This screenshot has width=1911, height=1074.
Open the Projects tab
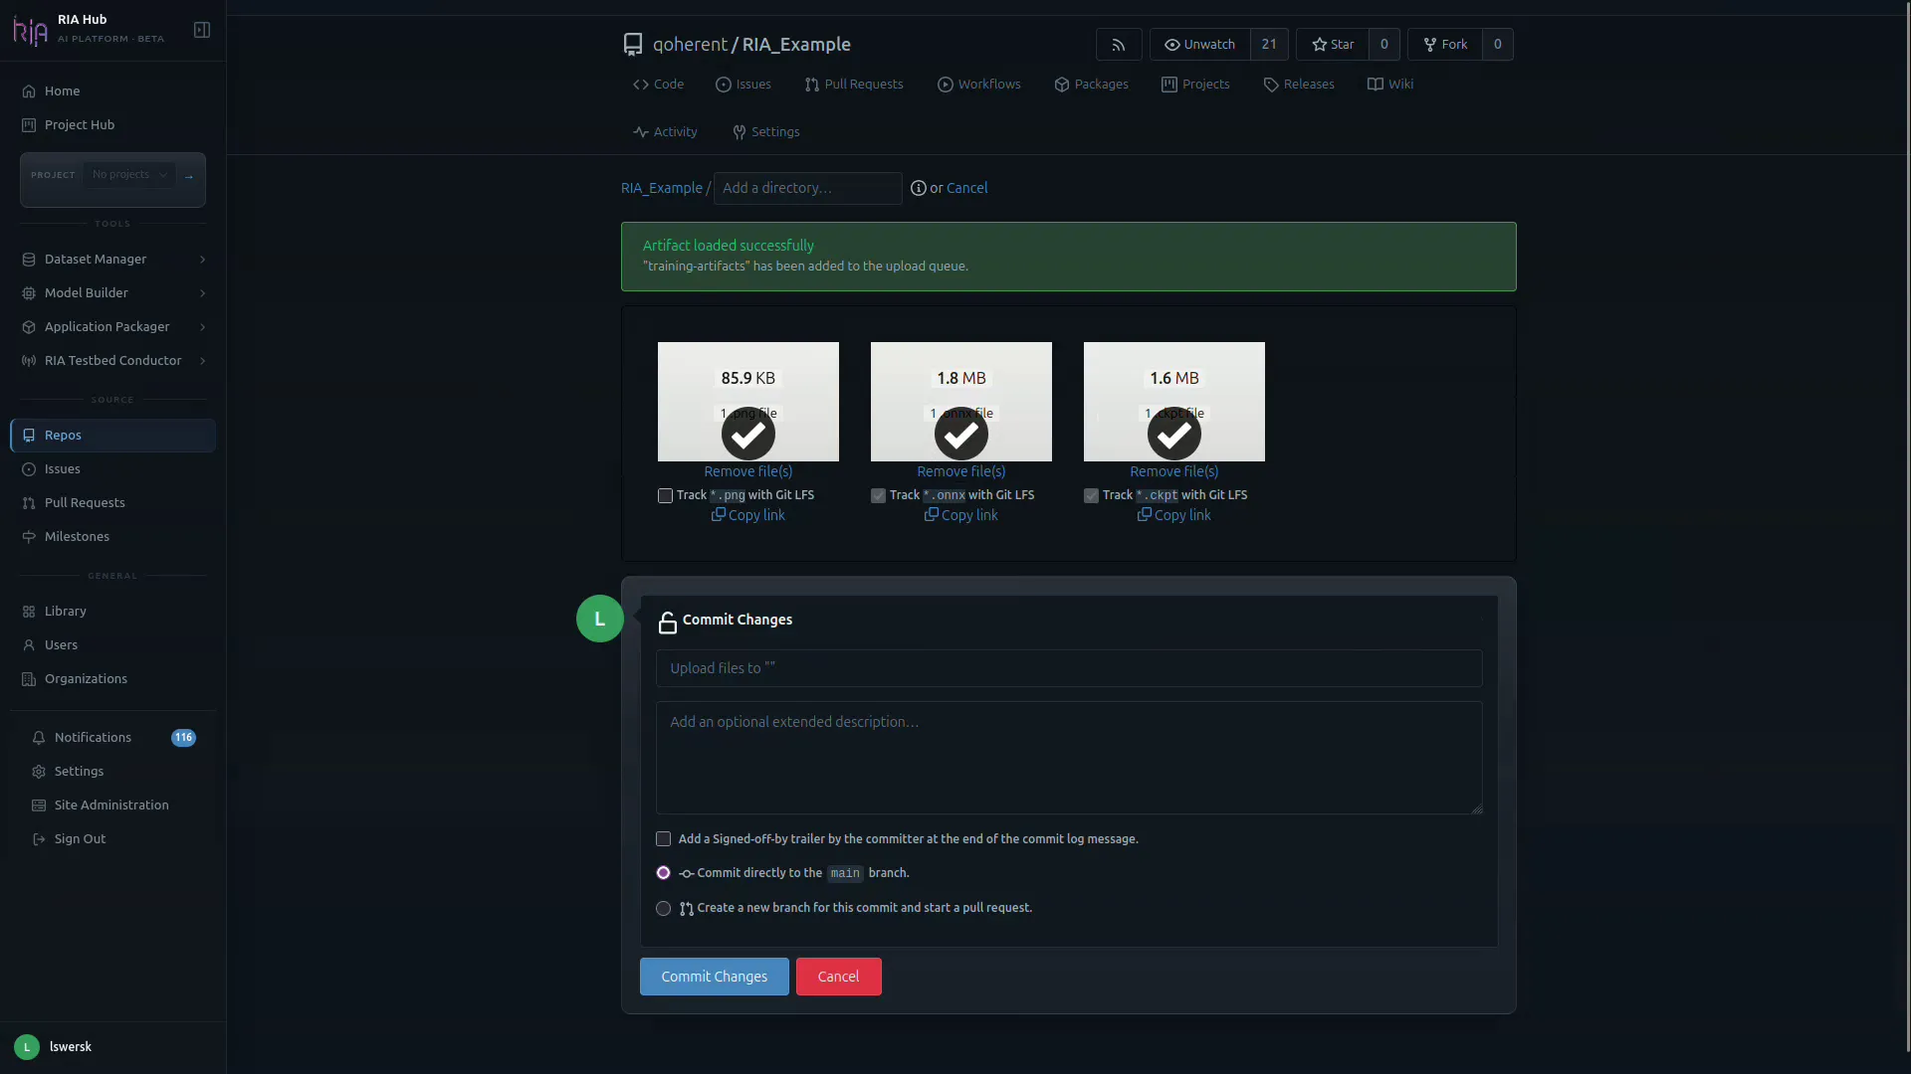pos(1195,85)
